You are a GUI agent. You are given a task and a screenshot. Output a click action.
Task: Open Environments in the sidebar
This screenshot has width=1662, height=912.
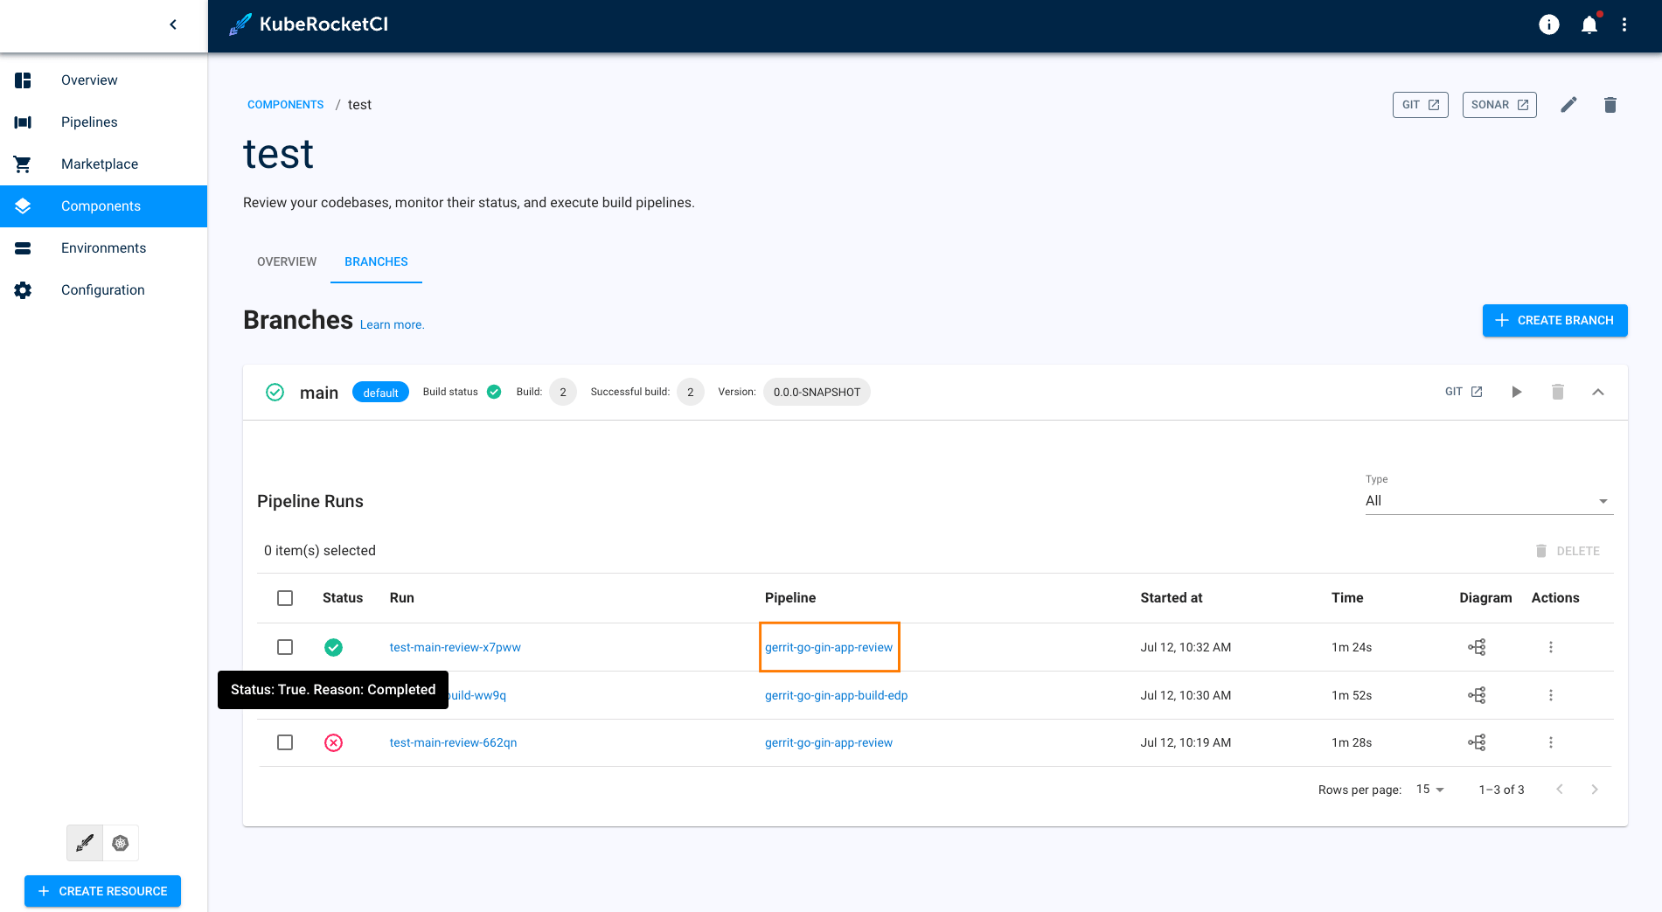(103, 248)
